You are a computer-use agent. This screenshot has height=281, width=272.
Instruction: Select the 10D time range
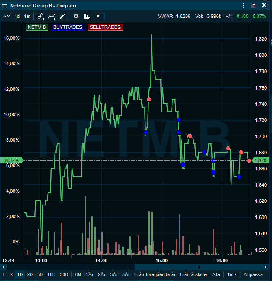pyautogui.click(x=52, y=274)
